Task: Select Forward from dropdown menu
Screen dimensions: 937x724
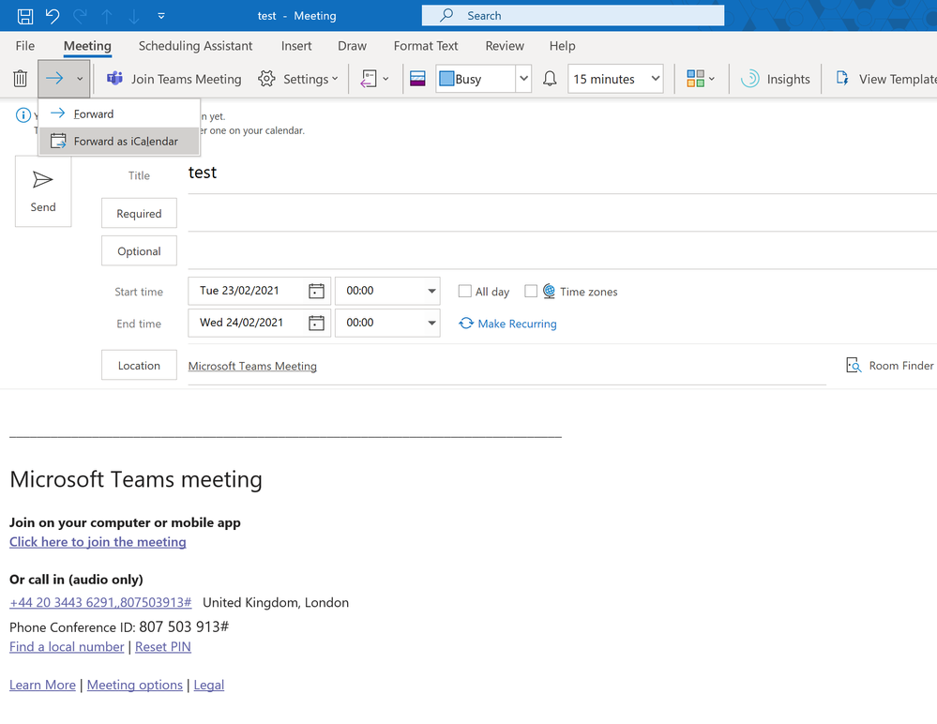Action: (119, 113)
